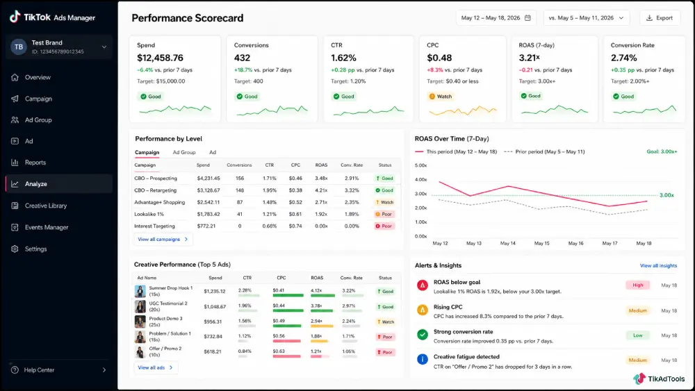Click the Reports bar chart icon
The width and height of the screenshot is (695, 391).
15,163
